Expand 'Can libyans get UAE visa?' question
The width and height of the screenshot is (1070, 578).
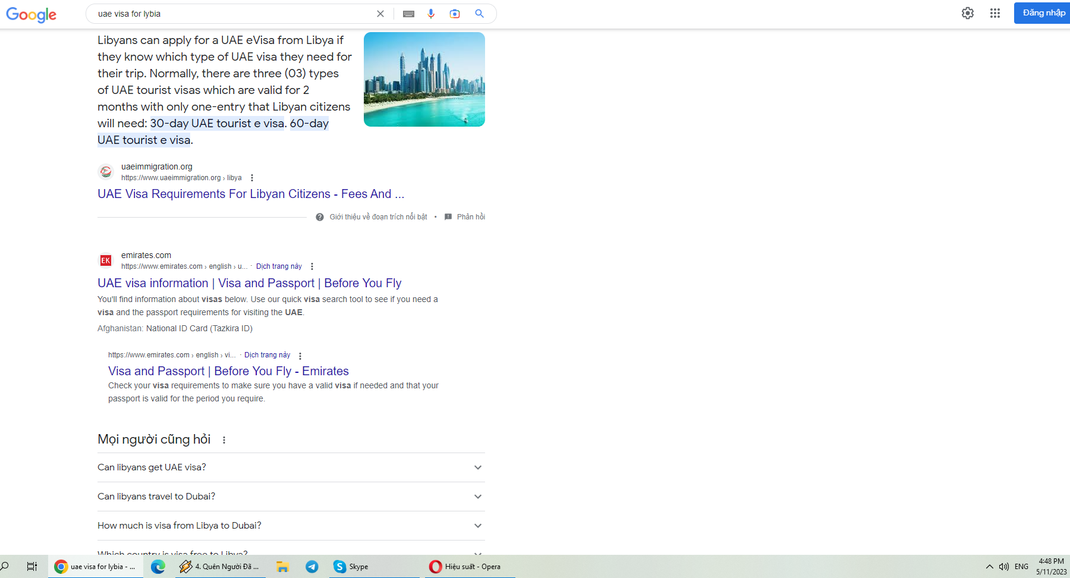tap(291, 467)
